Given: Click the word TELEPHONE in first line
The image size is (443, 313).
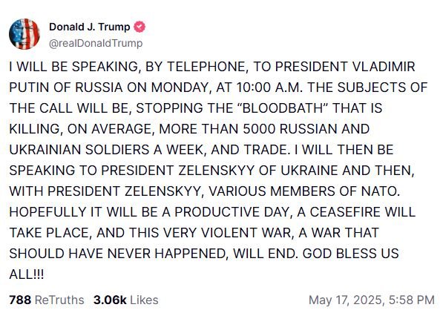Looking at the screenshot, I should point(207,67).
